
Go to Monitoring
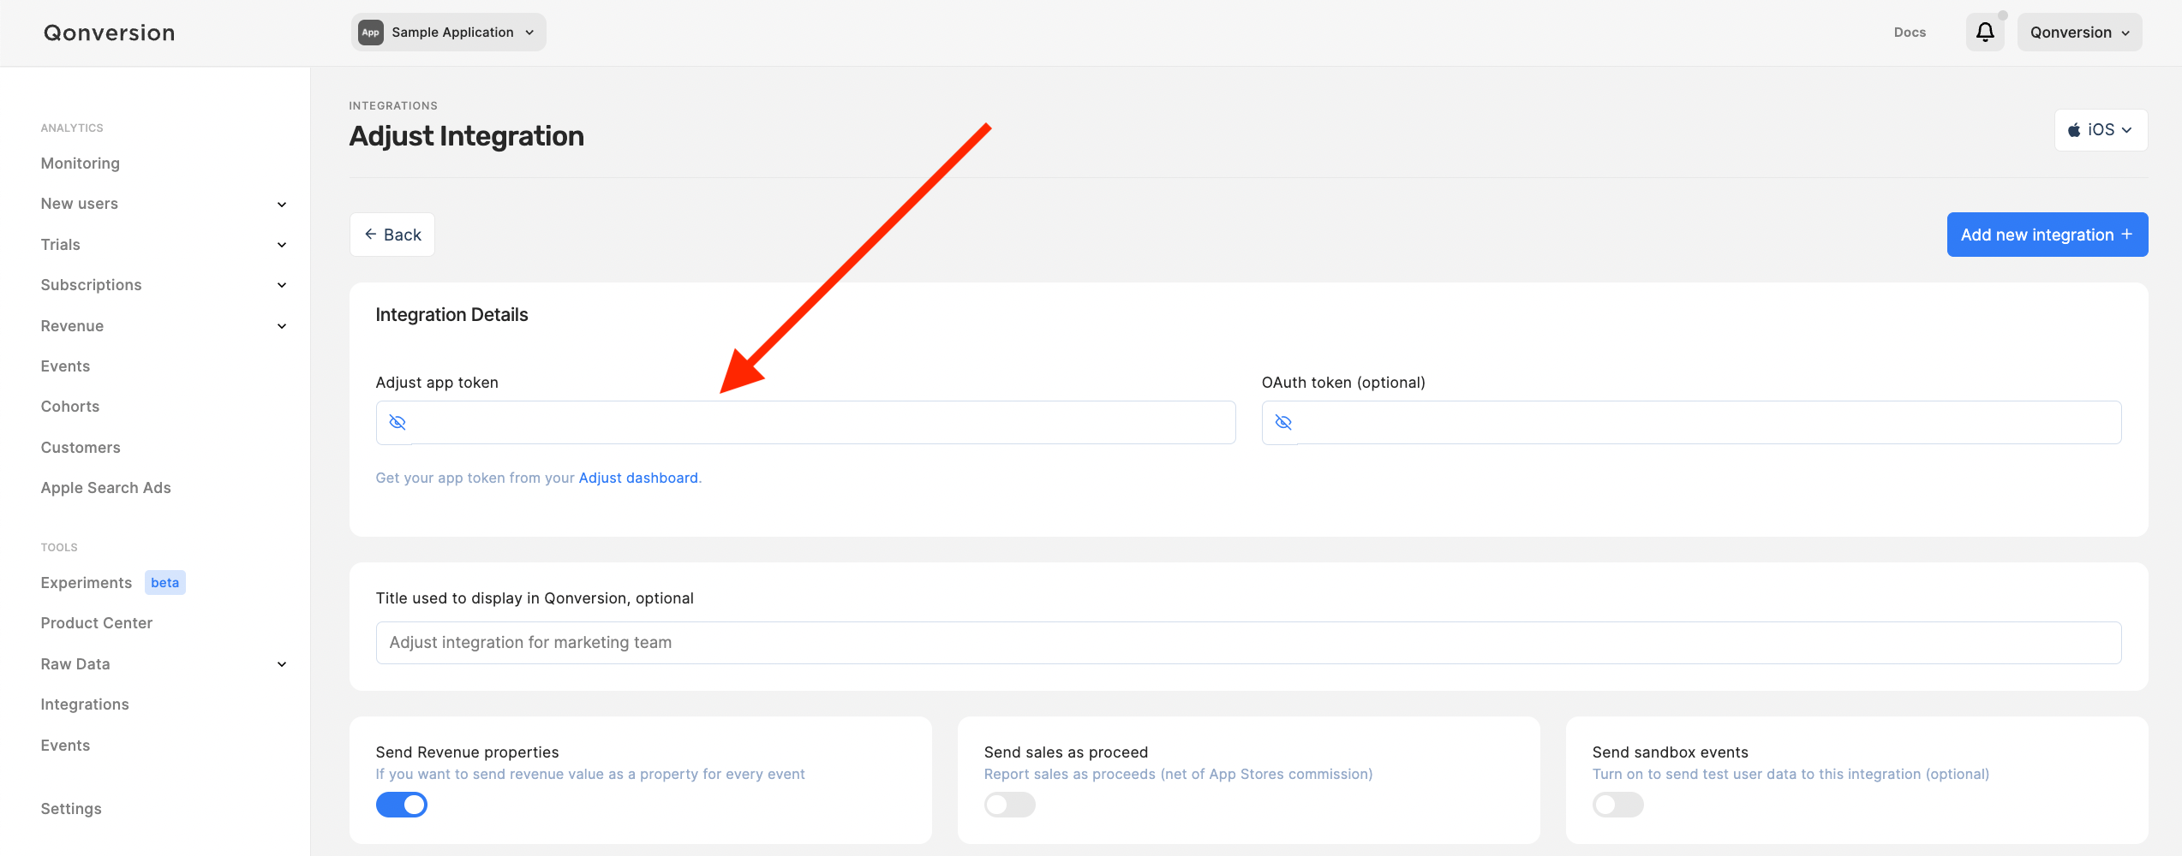pos(81,163)
